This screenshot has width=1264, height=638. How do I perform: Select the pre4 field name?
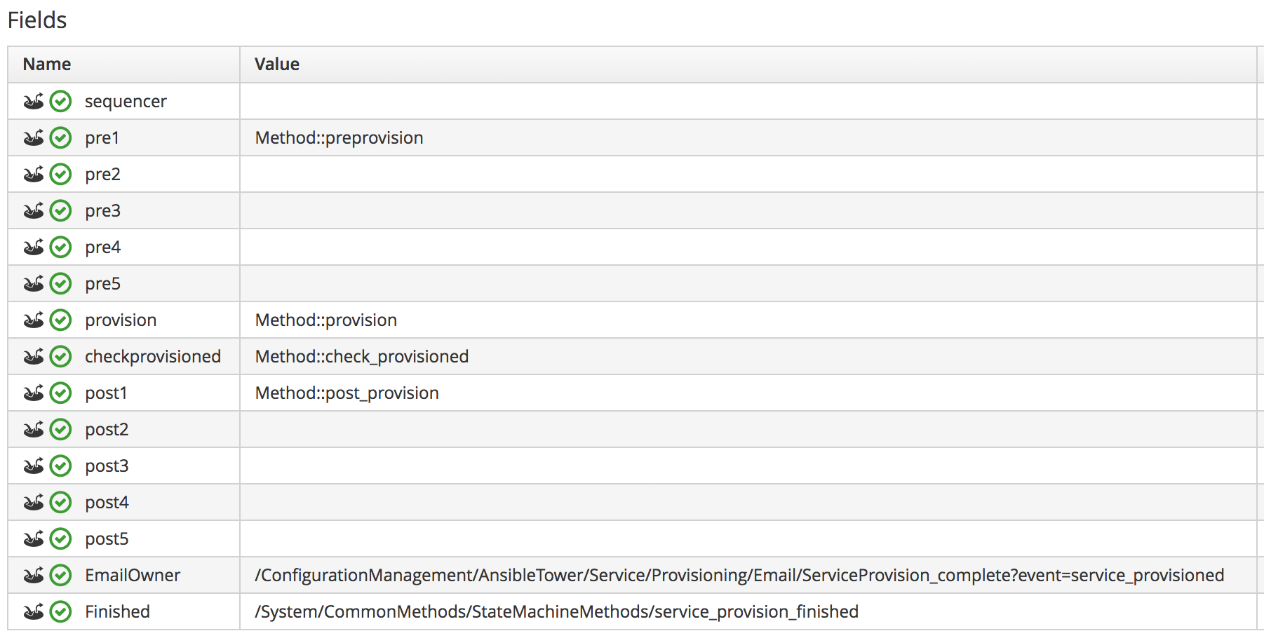tap(102, 247)
